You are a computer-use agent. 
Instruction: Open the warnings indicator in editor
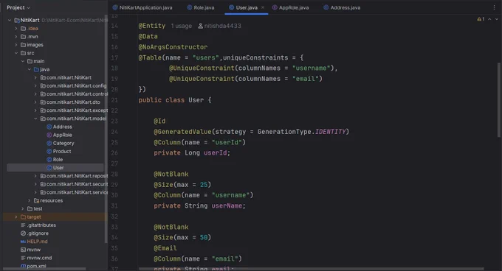(x=481, y=19)
